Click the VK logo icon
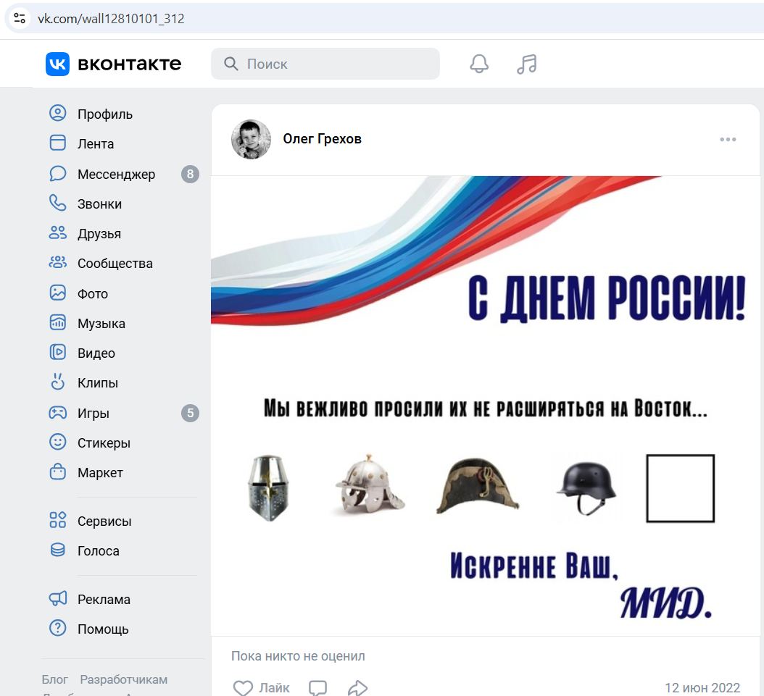Viewport: 764px width, 696px height. [58, 64]
